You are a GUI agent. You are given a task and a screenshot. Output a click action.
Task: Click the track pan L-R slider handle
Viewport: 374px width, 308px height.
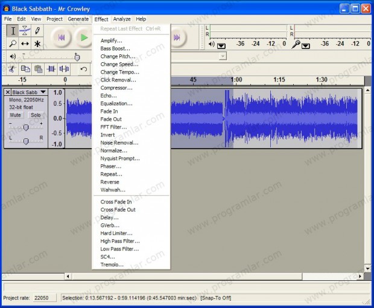tap(26, 141)
